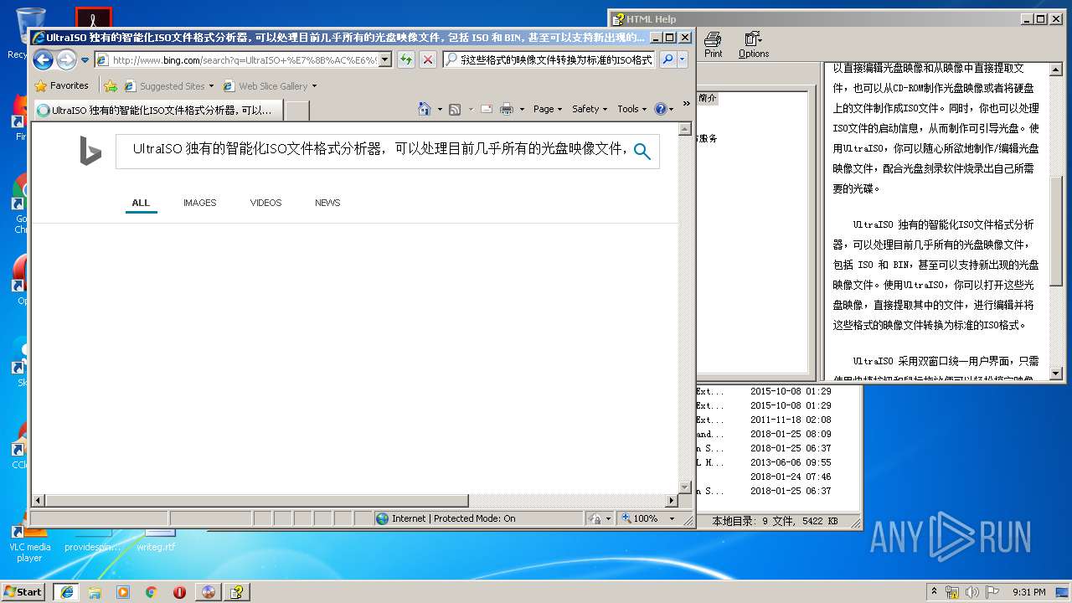Click the Bing search query field
The image size is (1072, 603).
(x=379, y=150)
